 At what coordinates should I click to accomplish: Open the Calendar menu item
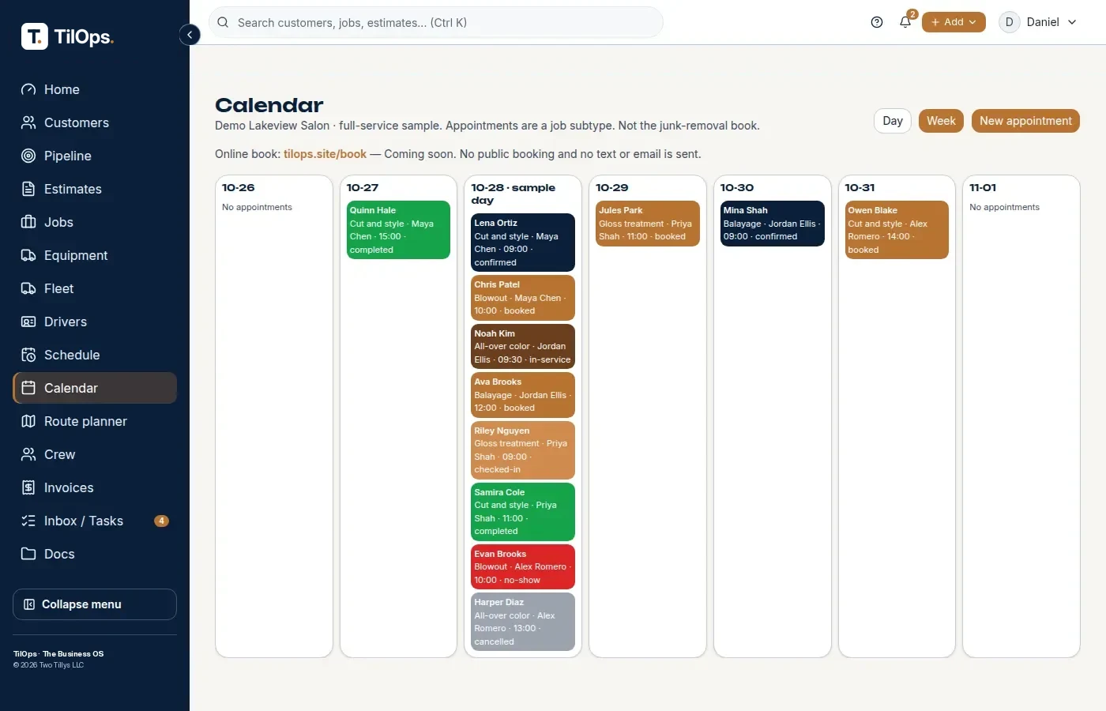click(95, 388)
